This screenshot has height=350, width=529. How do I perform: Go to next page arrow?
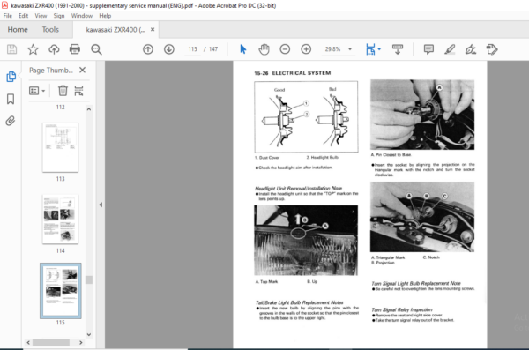[x=169, y=49]
